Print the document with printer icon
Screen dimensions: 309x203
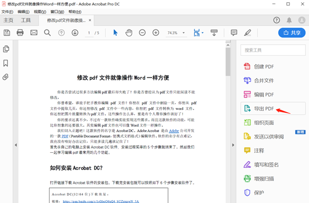[20, 32]
